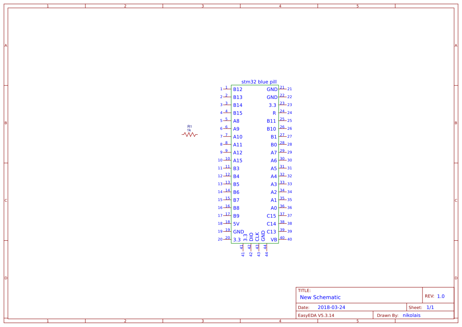The image size is (462, 327).
Task: Click pin label B4
Action: pyautogui.click(x=236, y=177)
